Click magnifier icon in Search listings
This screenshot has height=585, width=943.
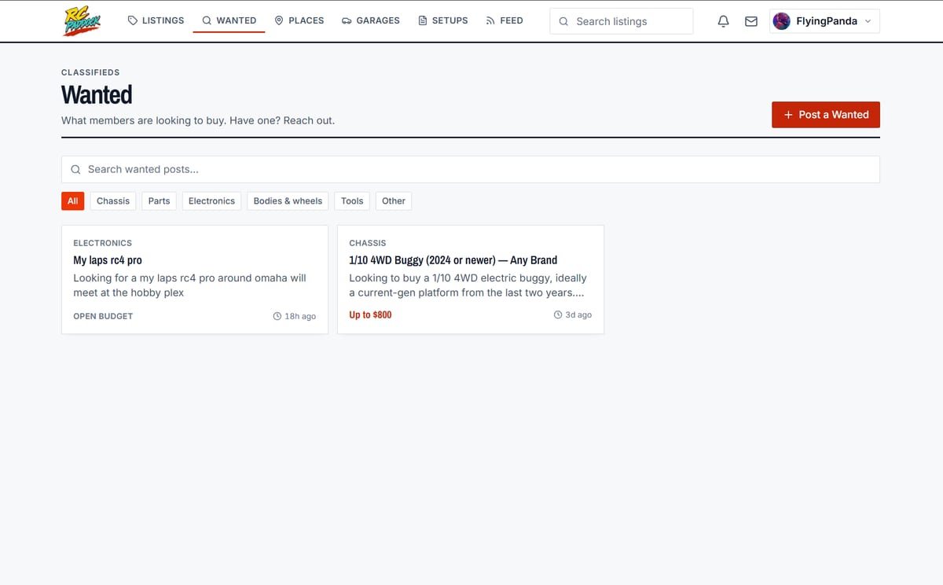[563, 21]
